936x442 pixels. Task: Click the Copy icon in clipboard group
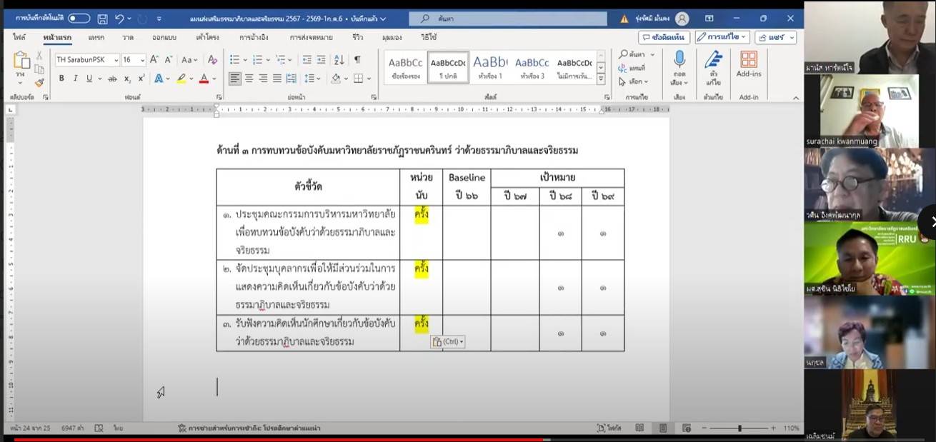[x=39, y=69]
